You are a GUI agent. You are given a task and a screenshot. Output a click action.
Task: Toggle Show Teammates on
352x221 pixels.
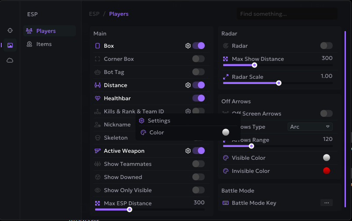pos(198,164)
